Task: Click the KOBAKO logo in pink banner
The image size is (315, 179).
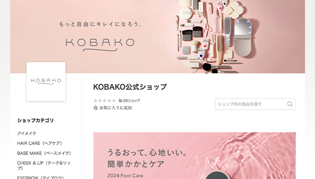Action: pos(100,45)
